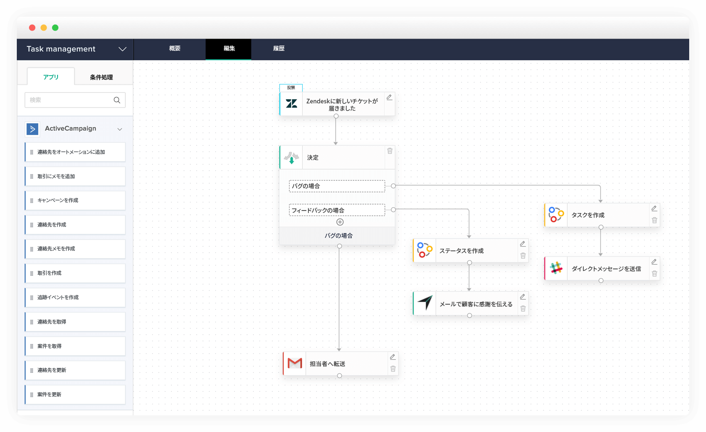Click the Gmail icon on 担当者へ転送 step
The height and width of the screenshot is (432, 706).
pyautogui.click(x=295, y=363)
